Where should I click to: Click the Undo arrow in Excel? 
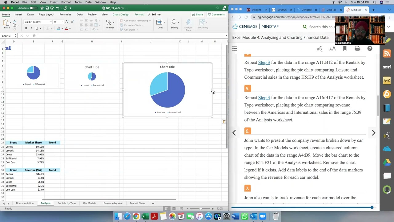pos(57,8)
